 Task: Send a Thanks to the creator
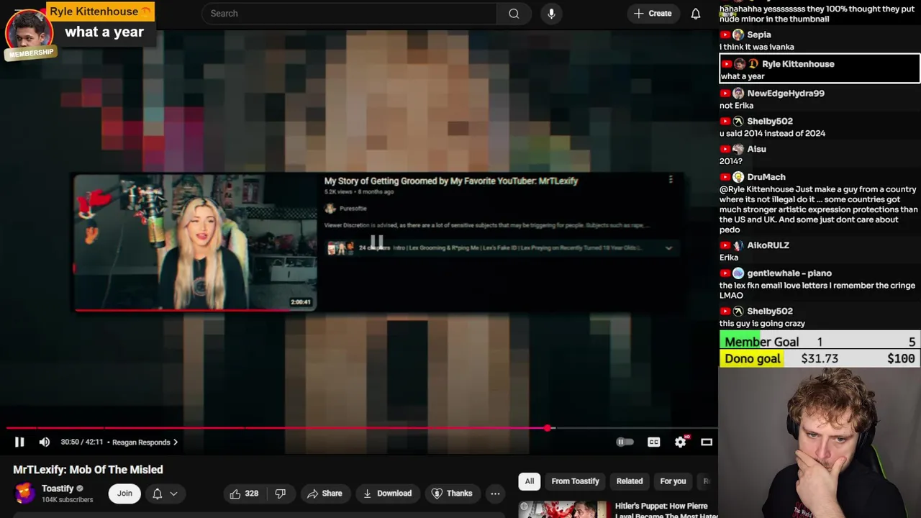452,493
